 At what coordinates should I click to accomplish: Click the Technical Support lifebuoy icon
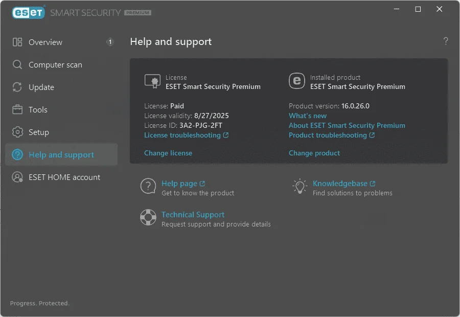coord(148,217)
